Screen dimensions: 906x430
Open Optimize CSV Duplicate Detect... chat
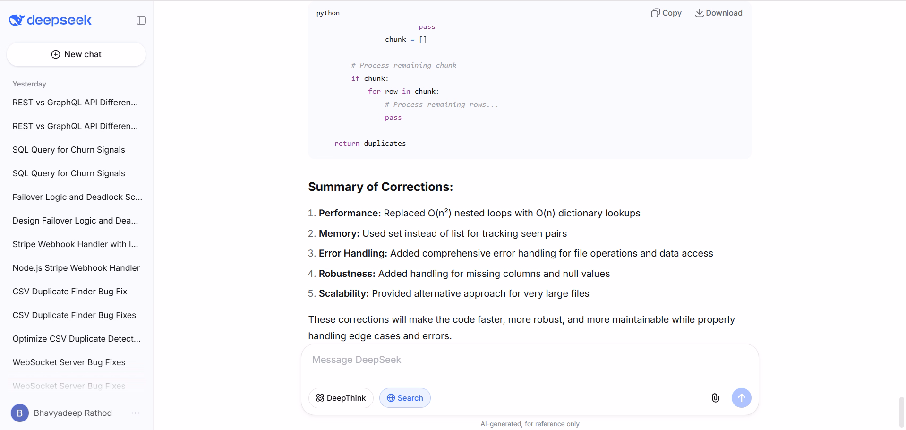(76, 339)
